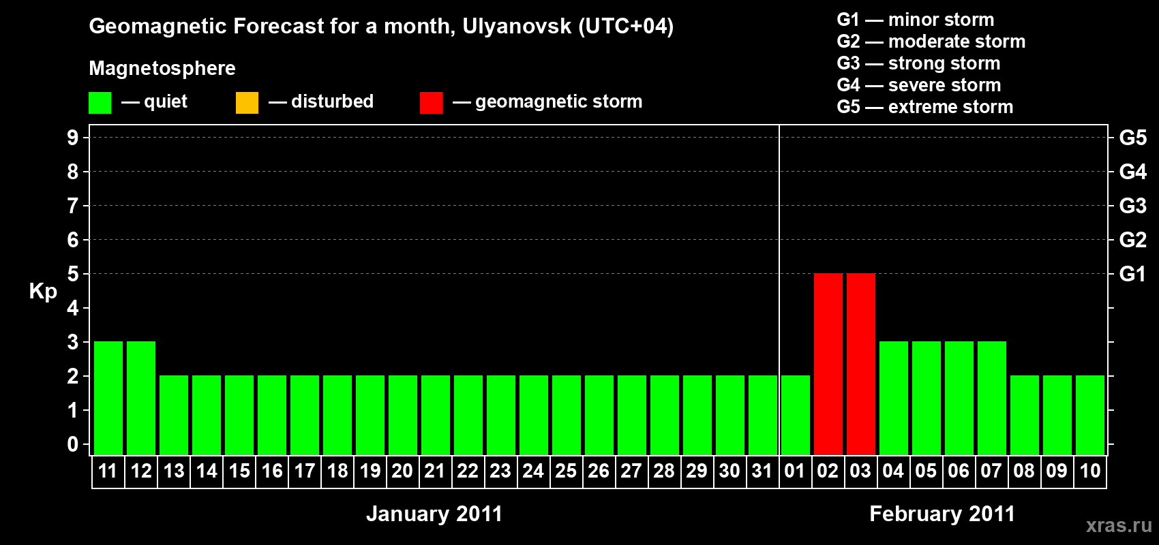
Task: Select the green bar for January 12
Action: (x=141, y=398)
